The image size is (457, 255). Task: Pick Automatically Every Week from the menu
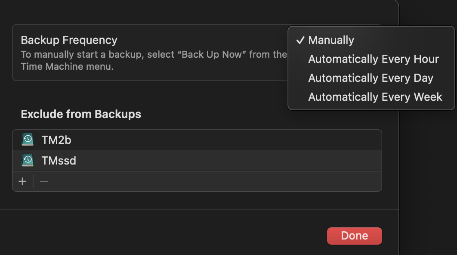tap(375, 97)
